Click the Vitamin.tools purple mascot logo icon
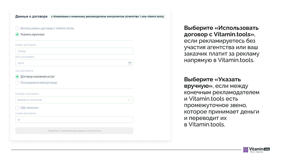Screen dimensions: 281x158 [245, 150]
